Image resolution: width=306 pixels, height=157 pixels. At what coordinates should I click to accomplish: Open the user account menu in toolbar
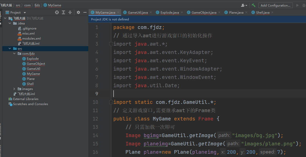[244, 5]
